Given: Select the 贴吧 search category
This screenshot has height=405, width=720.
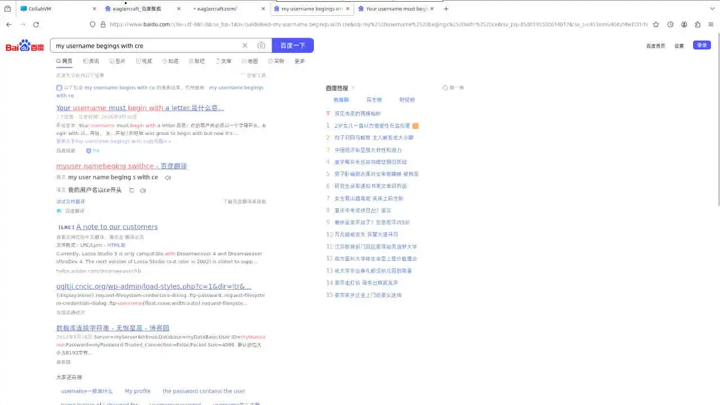Looking at the screenshot, I should tap(197, 61).
